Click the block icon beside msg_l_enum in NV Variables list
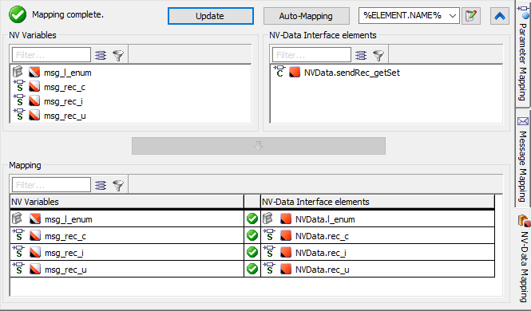The width and height of the screenshot is (531, 311). pos(18,72)
